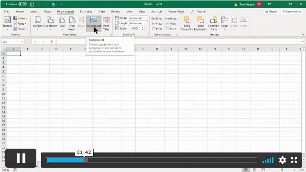This screenshot has width=306, height=172.
Task: Expand the formula bar
Action: pos(303,41)
